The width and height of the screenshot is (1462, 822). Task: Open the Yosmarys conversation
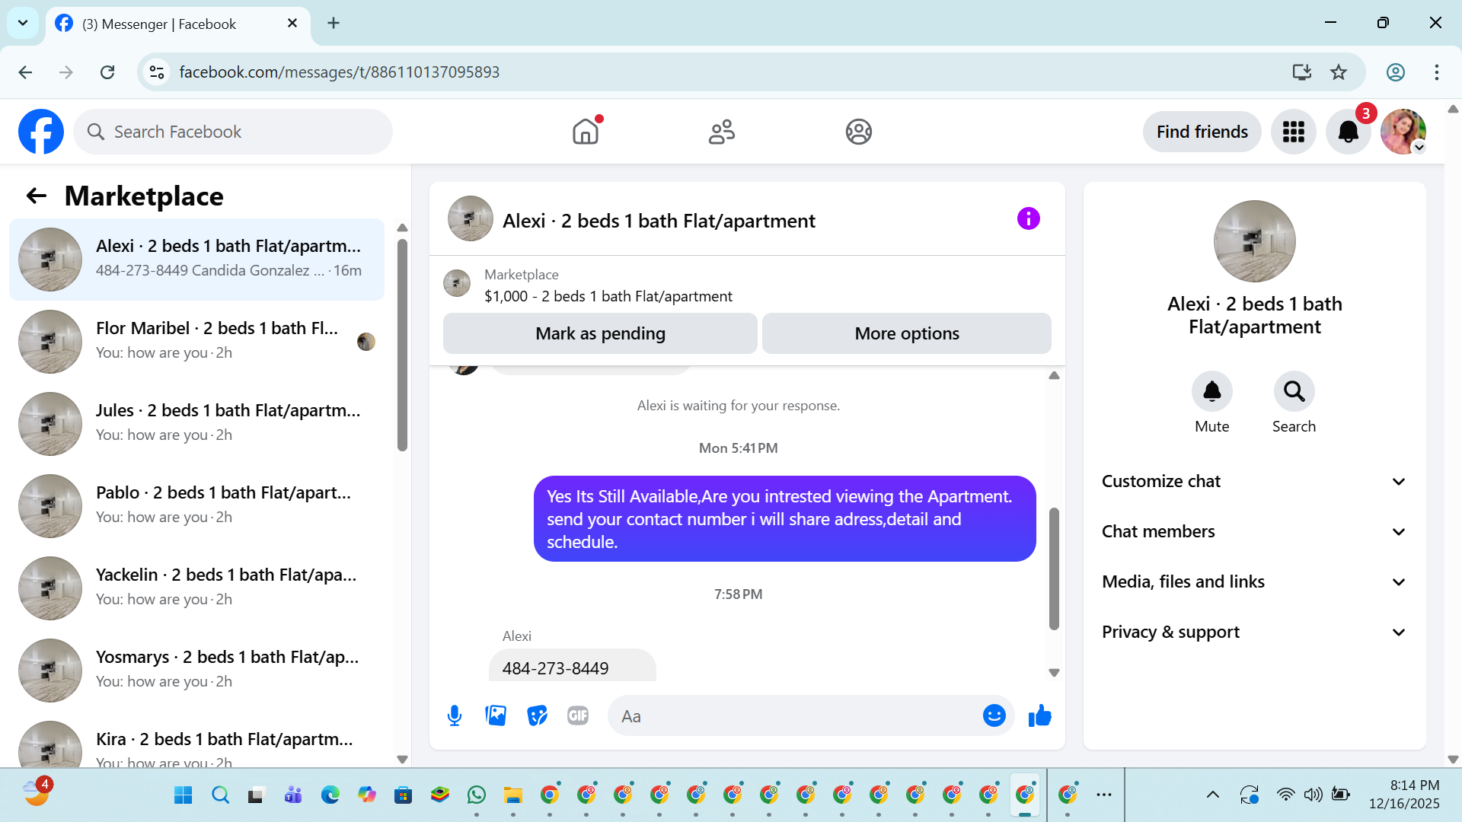pos(196,671)
